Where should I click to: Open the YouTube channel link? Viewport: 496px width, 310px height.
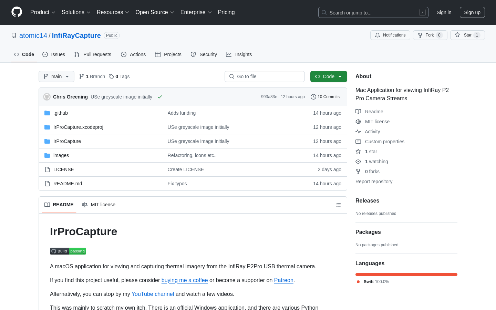click(x=153, y=294)
